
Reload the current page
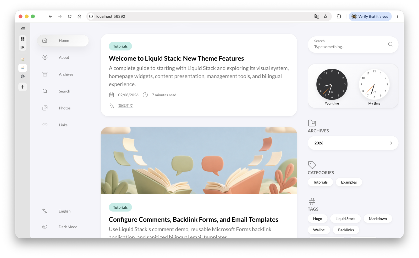pyautogui.click(x=70, y=16)
